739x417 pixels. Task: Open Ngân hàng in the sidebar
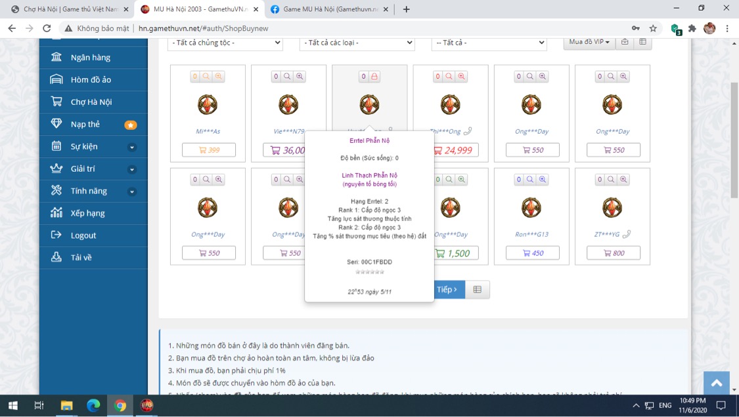[x=91, y=58]
